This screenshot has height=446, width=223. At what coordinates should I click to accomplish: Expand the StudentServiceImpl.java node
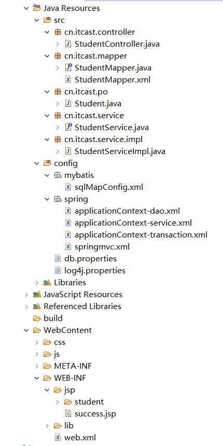pos(58,151)
